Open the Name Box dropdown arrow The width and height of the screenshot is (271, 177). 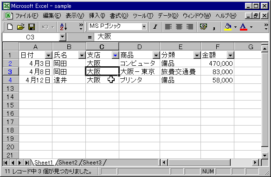pos(62,37)
